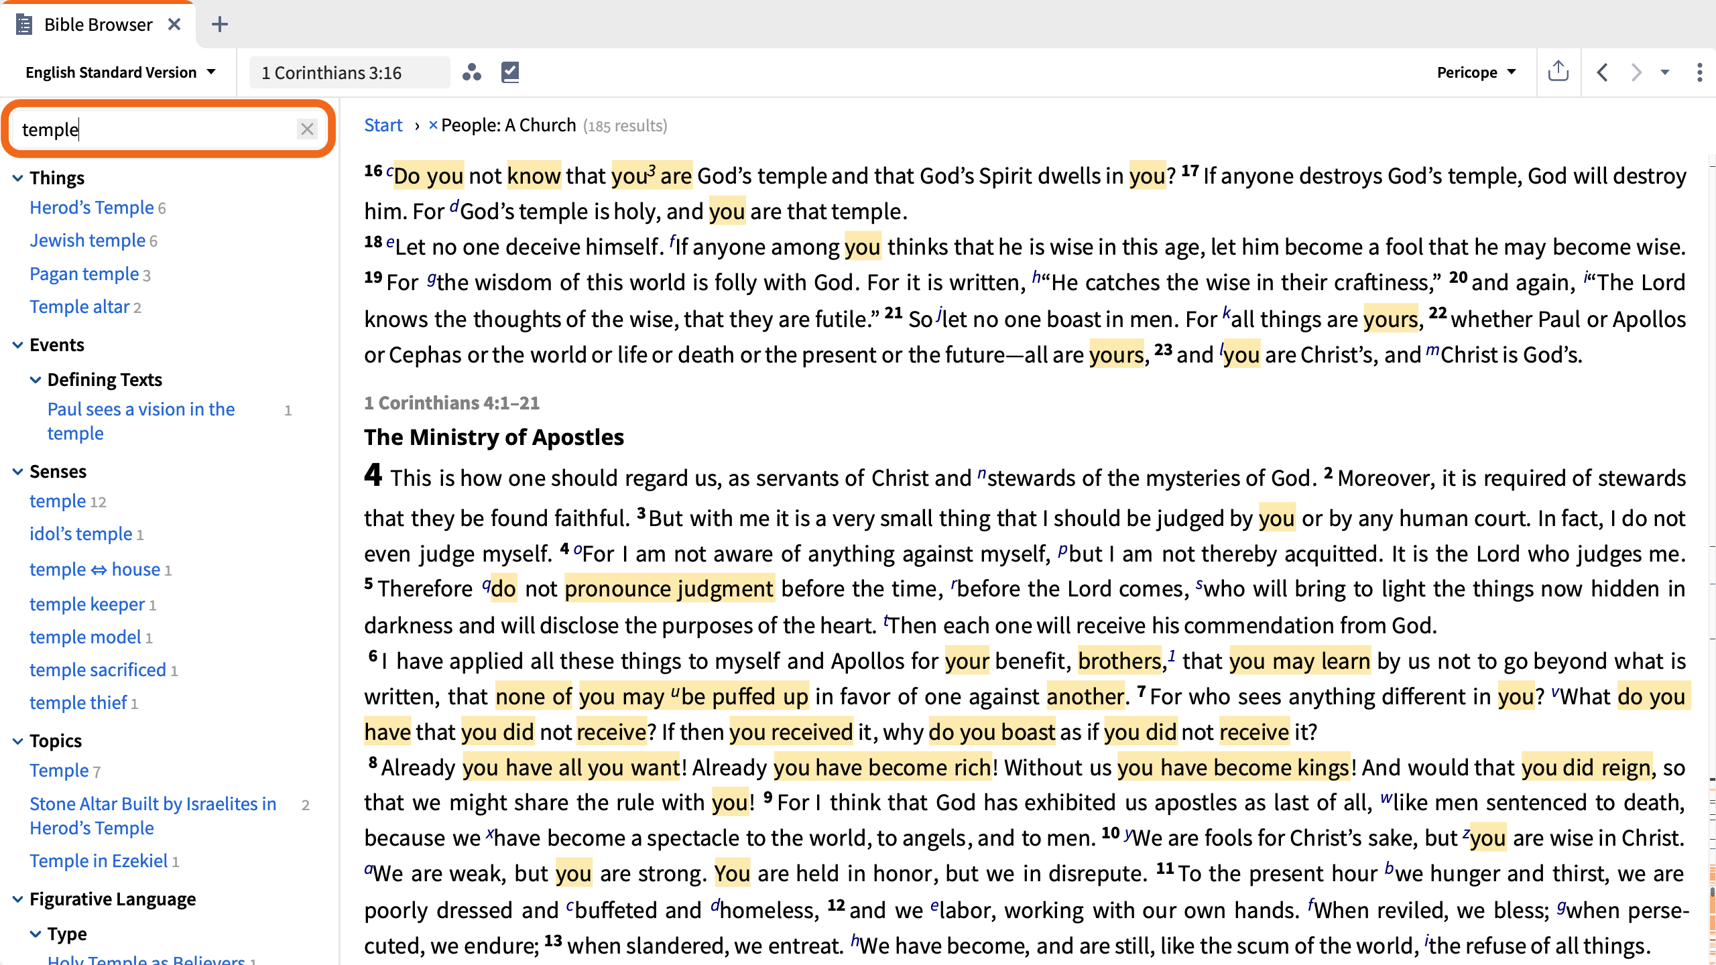Image resolution: width=1716 pixels, height=965 pixels.
Task: Clear the temple search field
Action: click(x=308, y=129)
